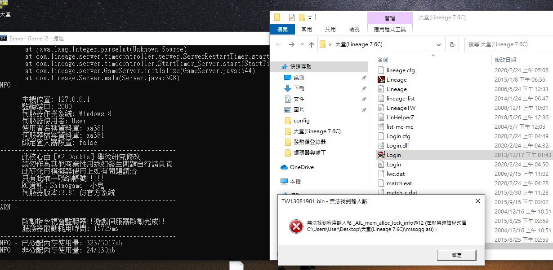Select OneDrive in the navigation pane
This screenshot has width=553, height=270.
click(302, 167)
